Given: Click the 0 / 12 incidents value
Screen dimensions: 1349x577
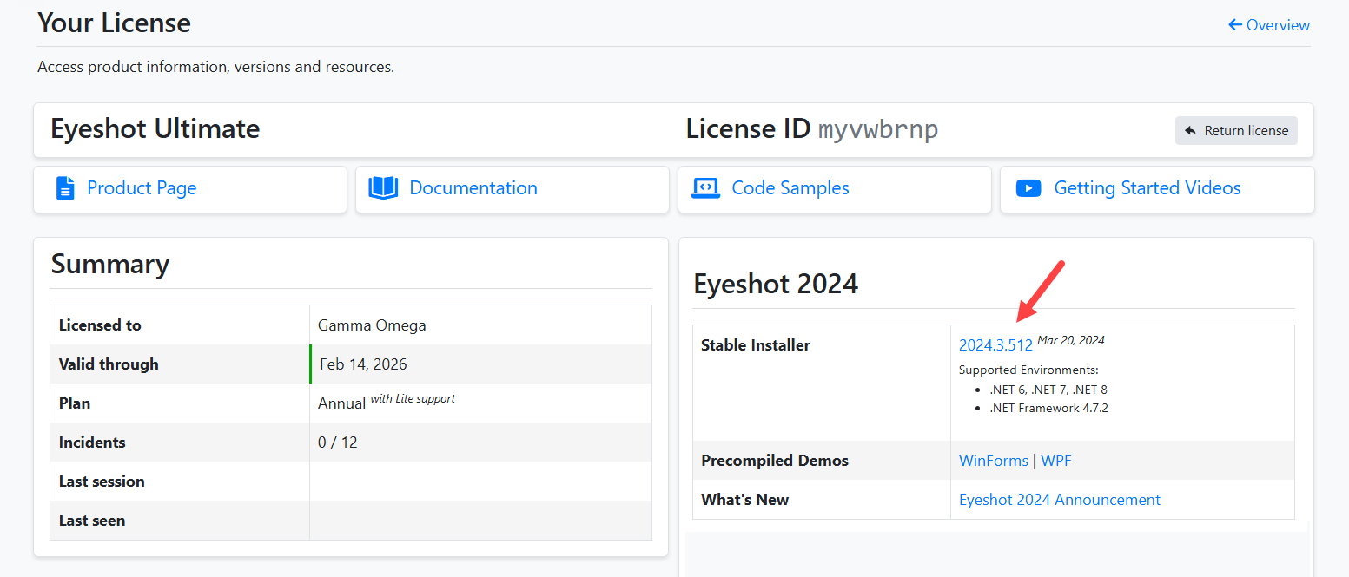Looking at the screenshot, I should click(x=338, y=443).
